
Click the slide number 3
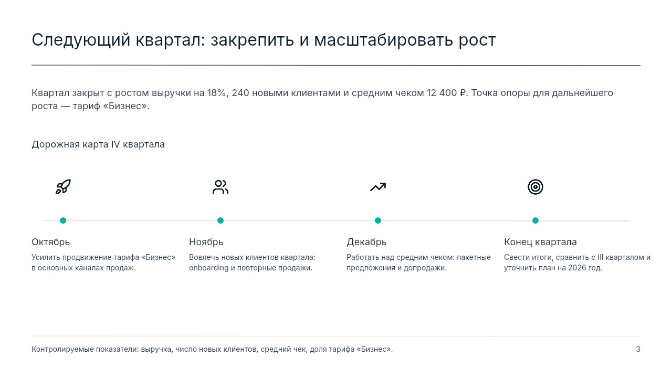point(638,349)
